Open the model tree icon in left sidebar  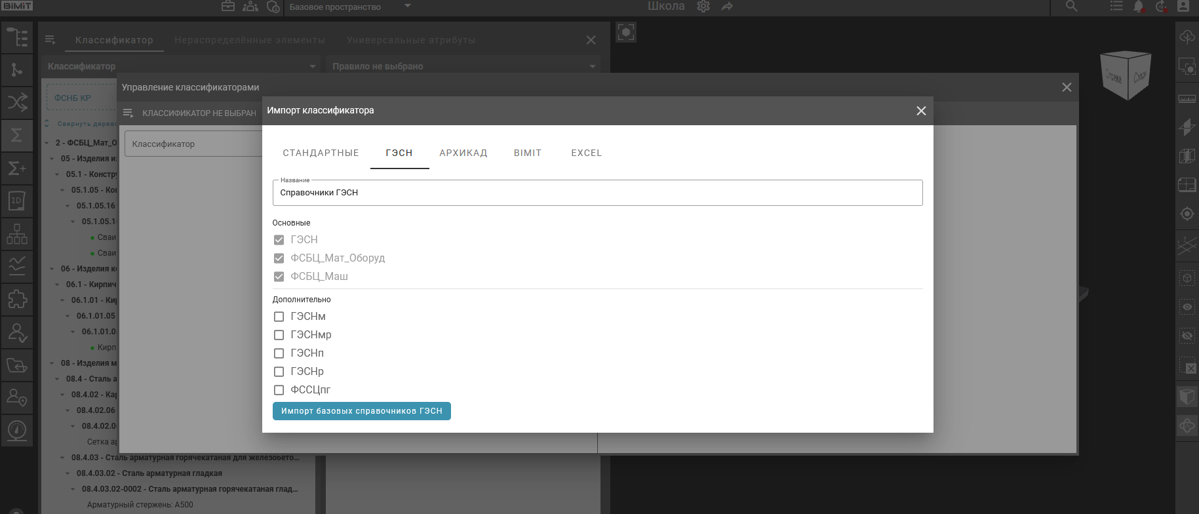coord(17,38)
